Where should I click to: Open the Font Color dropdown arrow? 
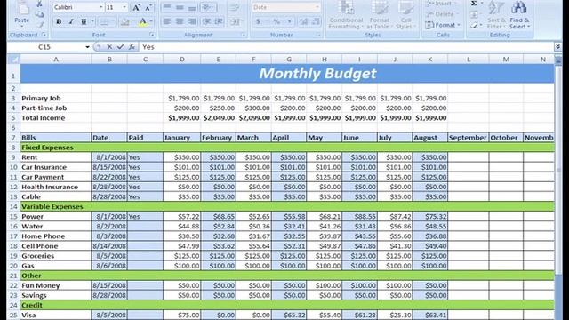[x=151, y=21]
